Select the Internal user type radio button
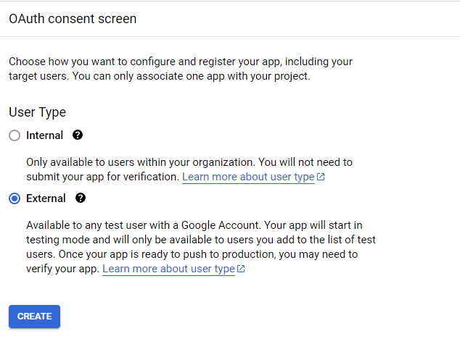Screen dimensions: 460x352 15,135
